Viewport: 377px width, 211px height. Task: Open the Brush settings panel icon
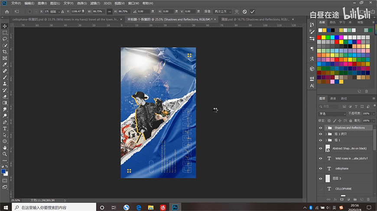[x=312, y=32]
